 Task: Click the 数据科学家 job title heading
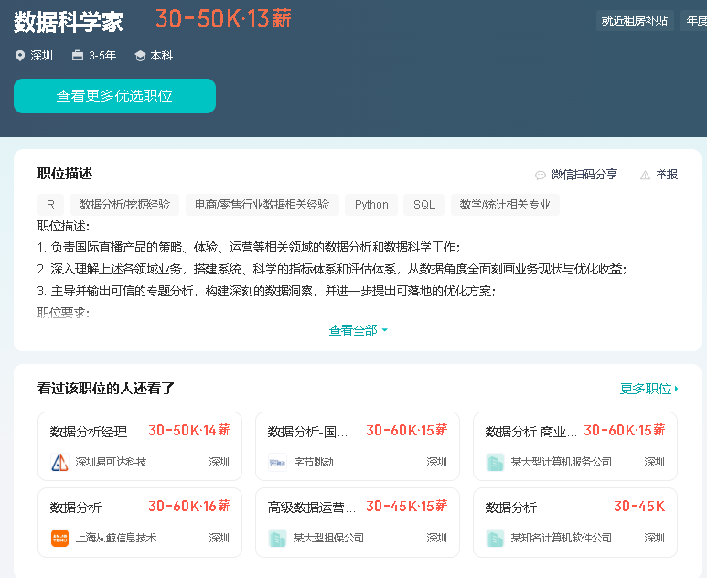[x=69, y=22]
